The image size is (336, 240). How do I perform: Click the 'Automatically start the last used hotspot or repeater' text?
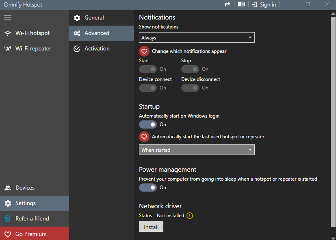click(208, 137)
